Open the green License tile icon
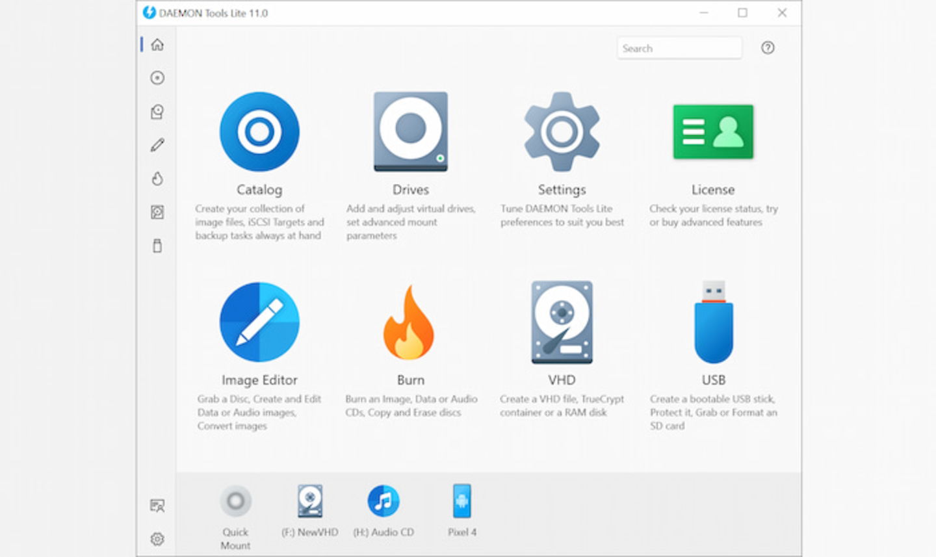The image size is (936, 557). (713, 132)
